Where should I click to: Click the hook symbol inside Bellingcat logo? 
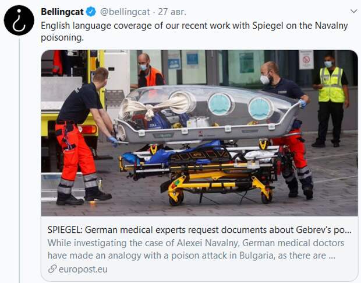19,21
